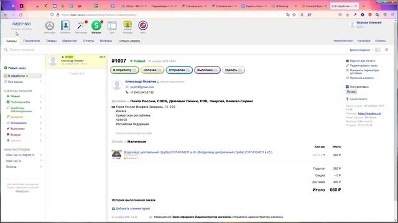Image resolution: width=398 pixels, height=223 pixels.
Task: Switch to the SE Ranking browser tab
Action: [284, 6]
